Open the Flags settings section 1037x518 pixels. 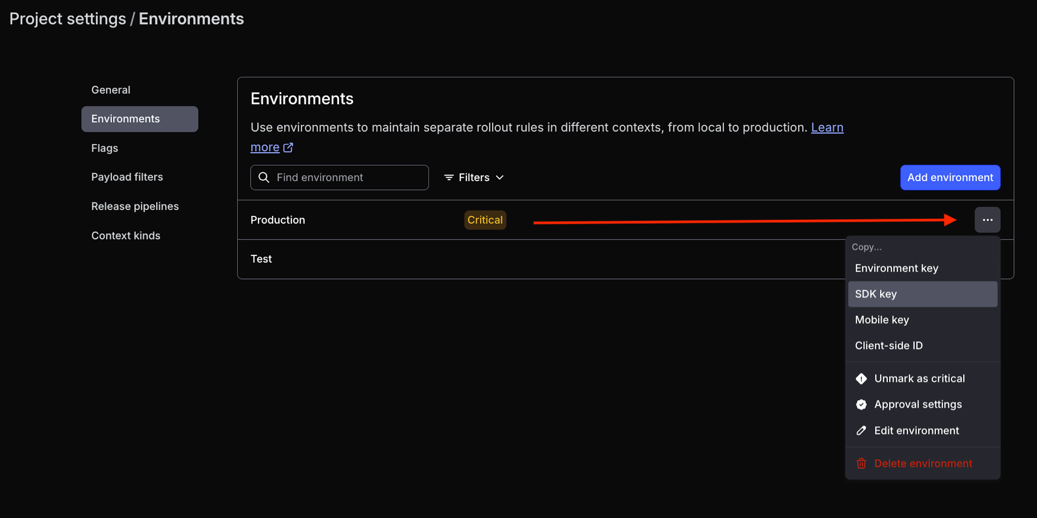pyautogui.click(x=104, y=148)
